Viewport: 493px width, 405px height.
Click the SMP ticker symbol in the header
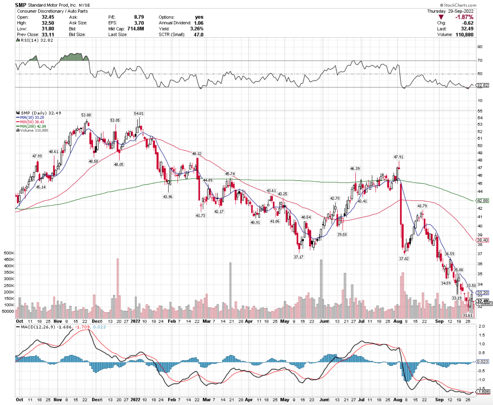pyautogui.click(x=21, y=5)
